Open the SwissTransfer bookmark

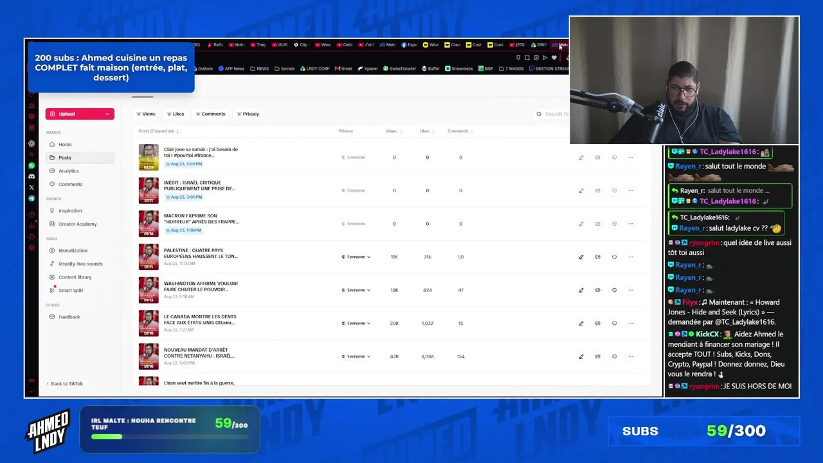(400, 69)
